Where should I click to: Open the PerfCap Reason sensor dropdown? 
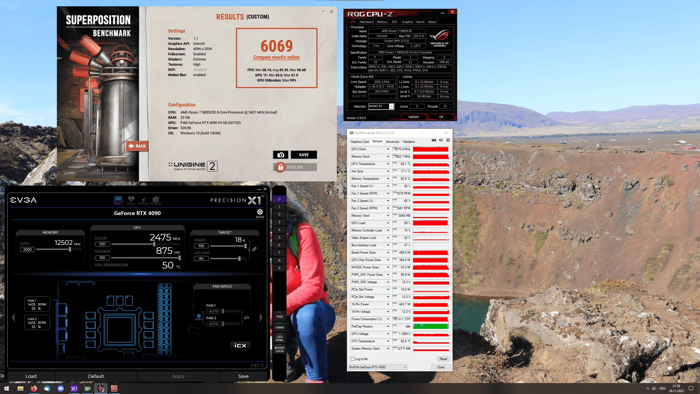point(388,326)
